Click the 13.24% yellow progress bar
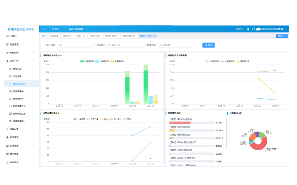 (x=192, y=130)
